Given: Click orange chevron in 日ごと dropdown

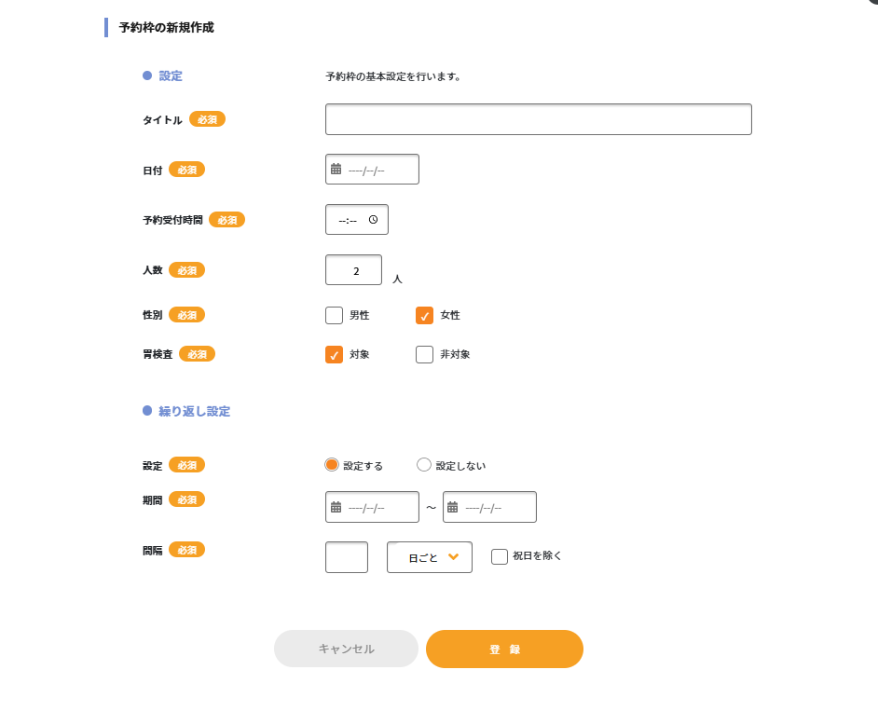Looking at the screenshot, I should point(454,556).
